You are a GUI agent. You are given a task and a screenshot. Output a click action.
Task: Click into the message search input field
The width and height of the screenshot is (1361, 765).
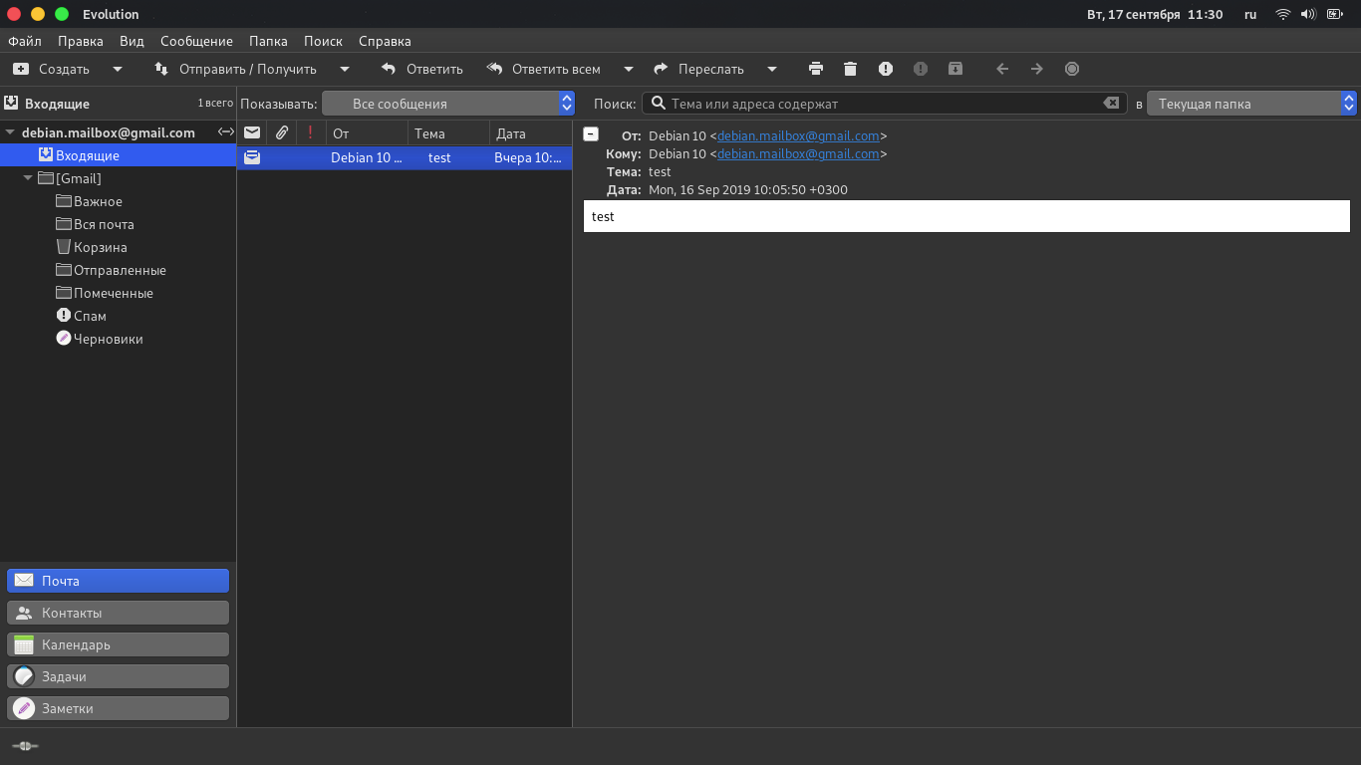pyautogui.click(x=877, y=104)
